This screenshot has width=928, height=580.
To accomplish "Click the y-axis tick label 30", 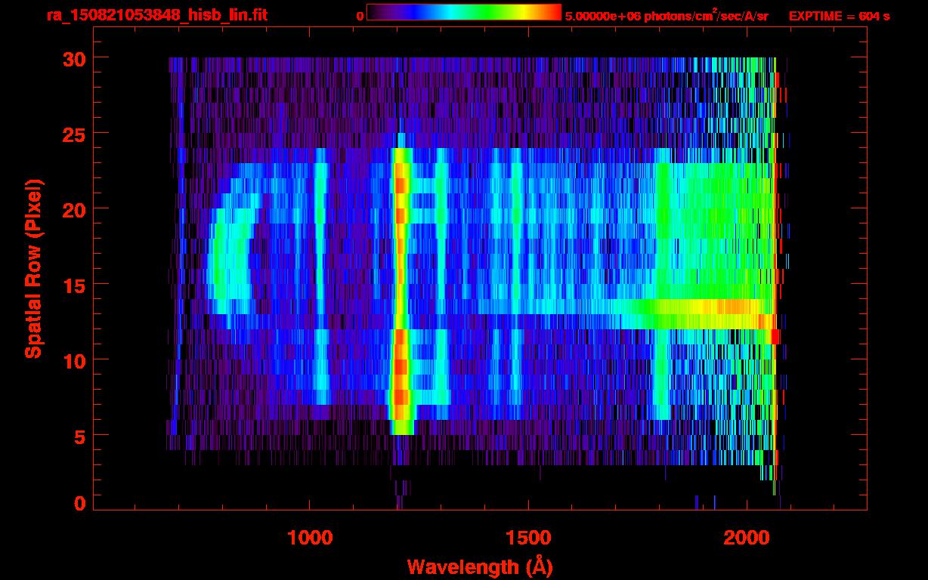I will (73, 58).
